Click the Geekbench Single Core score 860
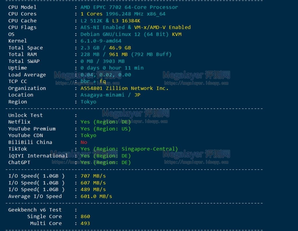 pyautogui.click(x=85, y=216)
